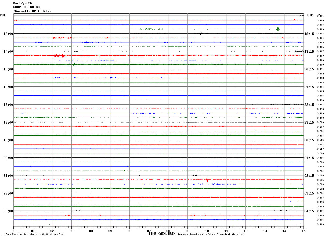Screen dimensions: 325x238
Task: Click the 'TIME (MINUTES)' axis label
Action: click(162, 234)
